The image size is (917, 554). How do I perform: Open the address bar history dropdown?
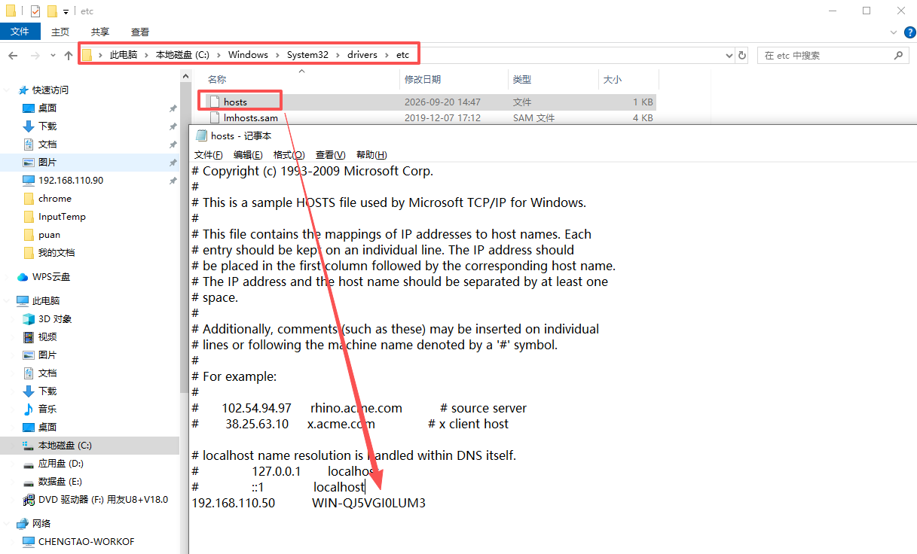click(728, 56)
